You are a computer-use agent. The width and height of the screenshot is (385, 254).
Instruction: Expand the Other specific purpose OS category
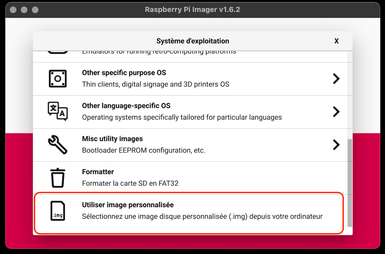(336, 78)
